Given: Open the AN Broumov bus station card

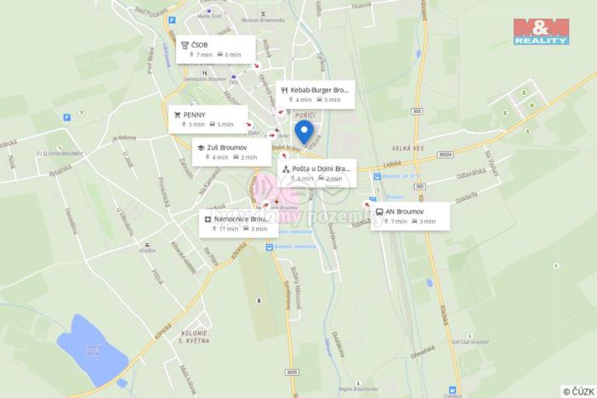Looking at the screenshot, I should pyautogui.click(x=410, y=216).
